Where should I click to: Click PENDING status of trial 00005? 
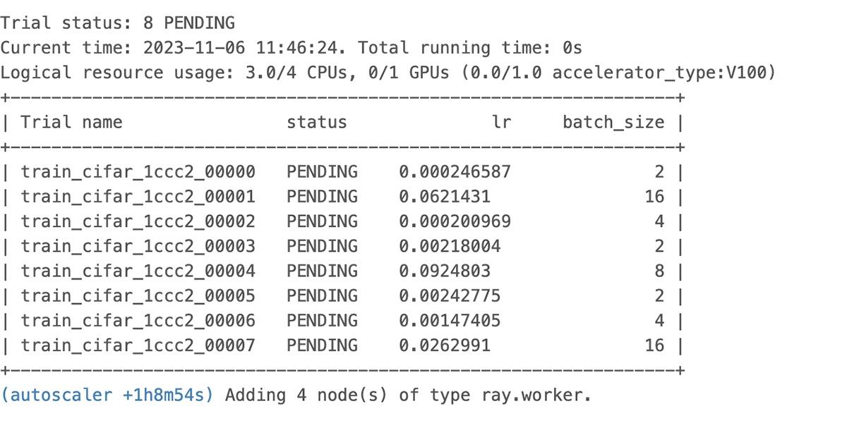click(x=322, y=295)
